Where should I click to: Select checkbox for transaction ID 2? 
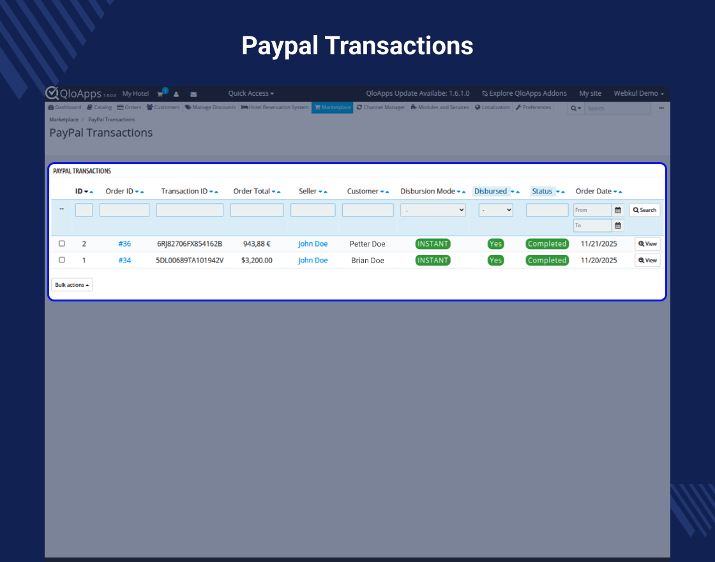tap(62, 243)
